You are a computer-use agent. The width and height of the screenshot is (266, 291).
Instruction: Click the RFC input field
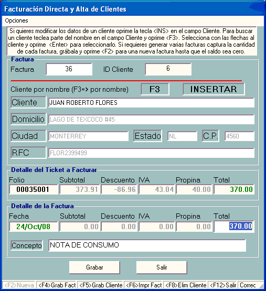coord(151,153)
